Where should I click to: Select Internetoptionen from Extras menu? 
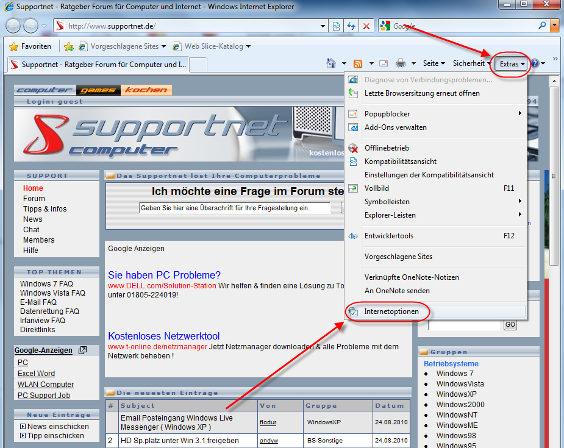tap(435, 311)
